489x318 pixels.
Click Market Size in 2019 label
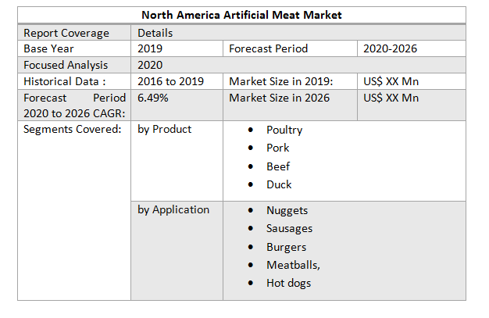(x=281, y=81)
